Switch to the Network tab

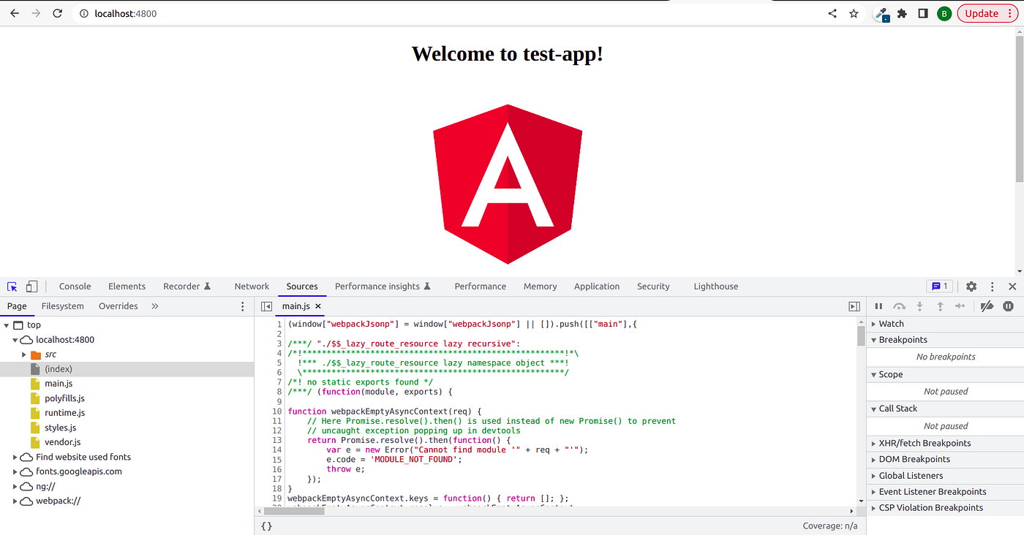(252, 286)
